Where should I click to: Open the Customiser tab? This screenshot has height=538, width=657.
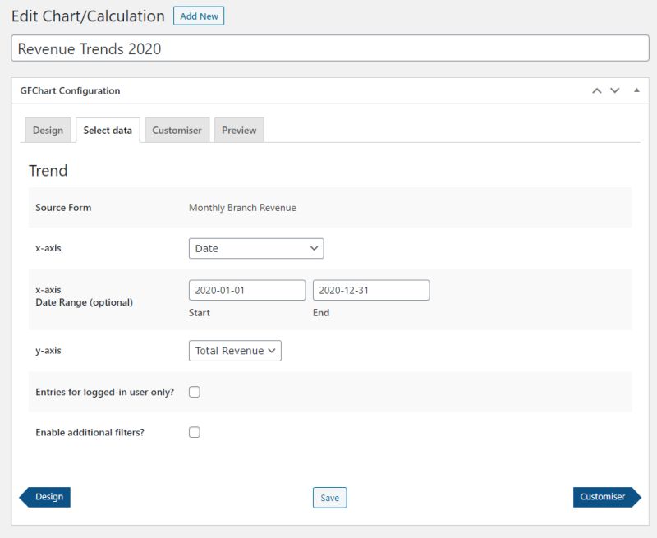[x=177, y=131]
